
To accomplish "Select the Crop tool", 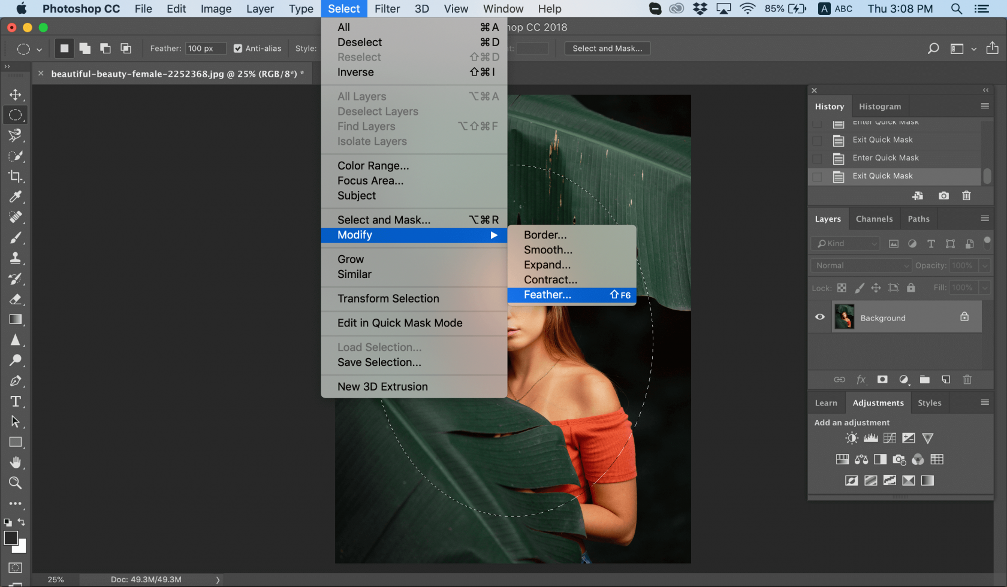I will coord(16,176).
